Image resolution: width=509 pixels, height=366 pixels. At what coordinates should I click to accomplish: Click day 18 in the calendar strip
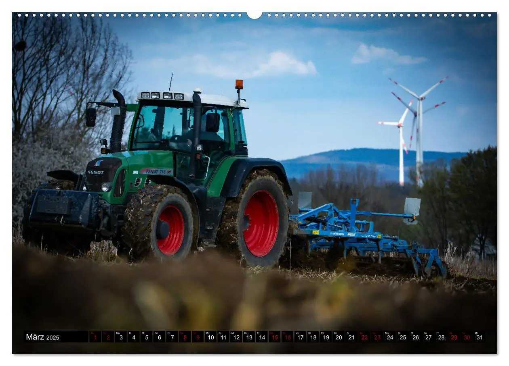313,337
